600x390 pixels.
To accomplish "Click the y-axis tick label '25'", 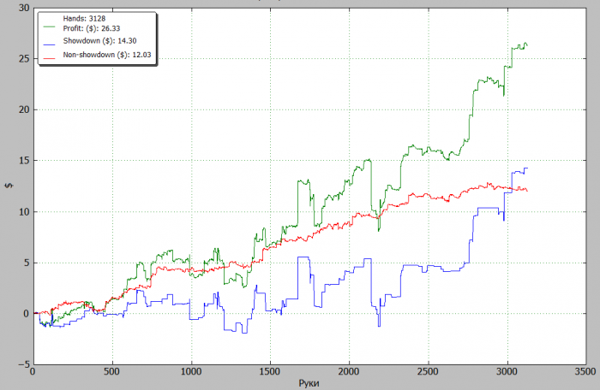I will 24,58.
